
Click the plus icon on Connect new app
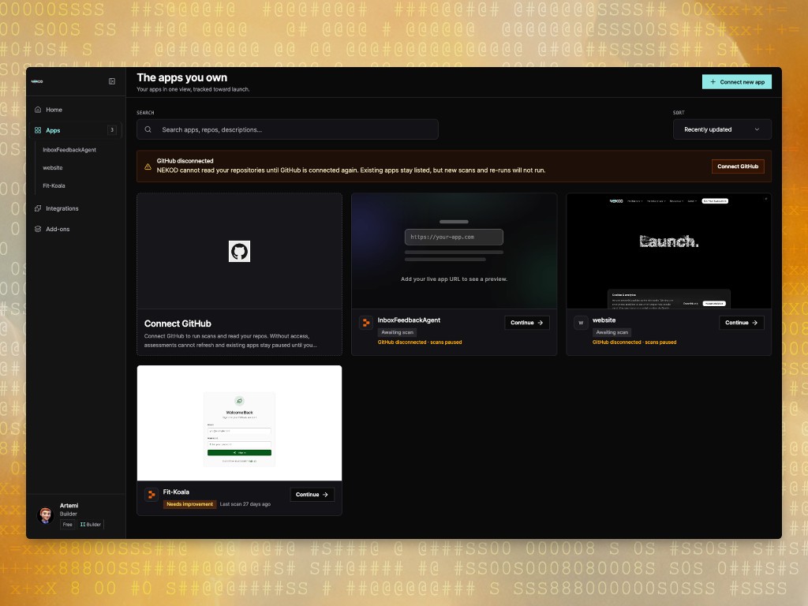(x=713, y=82)
